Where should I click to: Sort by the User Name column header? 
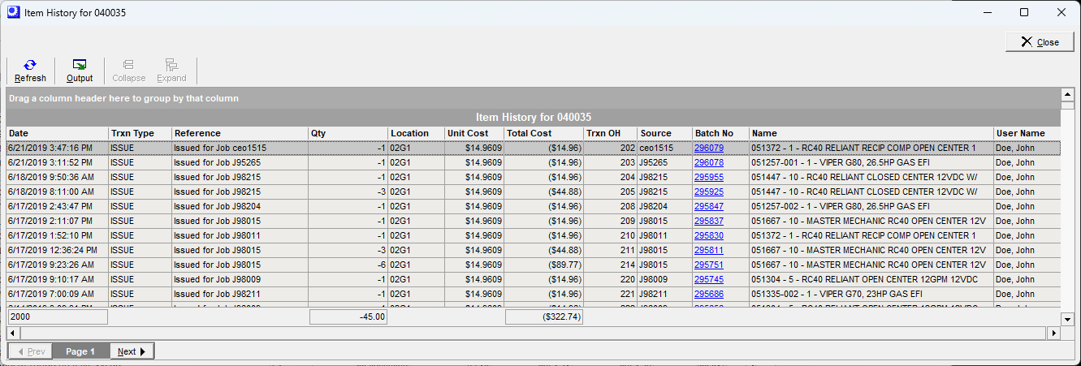1027,133
